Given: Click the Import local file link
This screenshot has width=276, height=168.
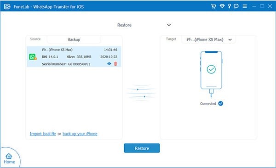Looking at the screenshot, I should (43, 134).
